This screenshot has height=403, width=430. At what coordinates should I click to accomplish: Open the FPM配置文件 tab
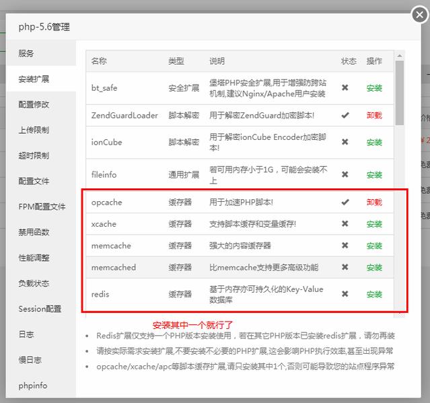[x=41, y=207]
